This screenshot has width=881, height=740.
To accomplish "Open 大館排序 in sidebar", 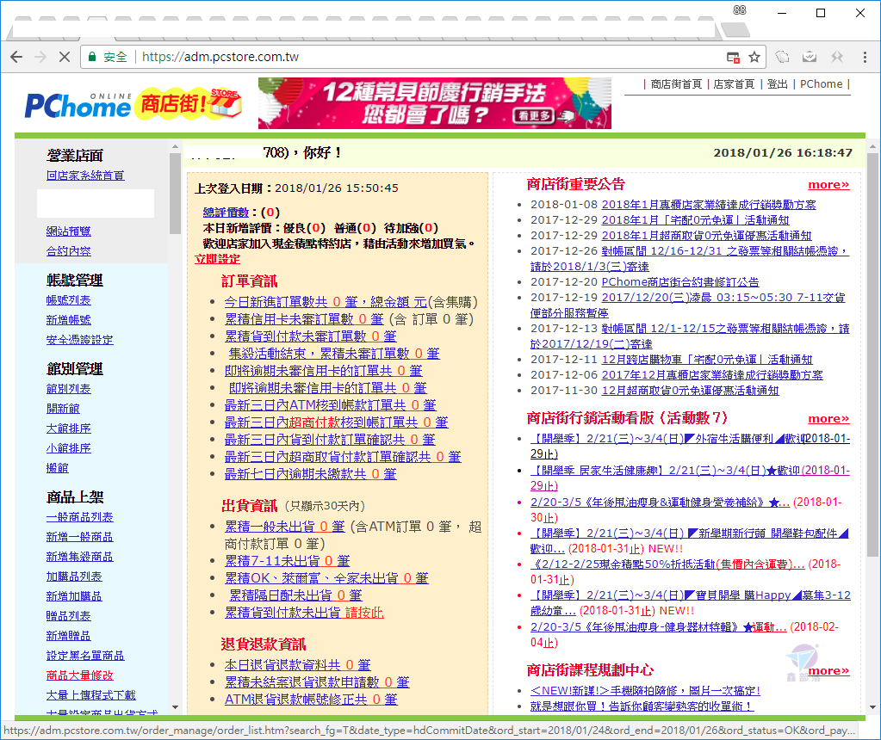I will [69, 429].
